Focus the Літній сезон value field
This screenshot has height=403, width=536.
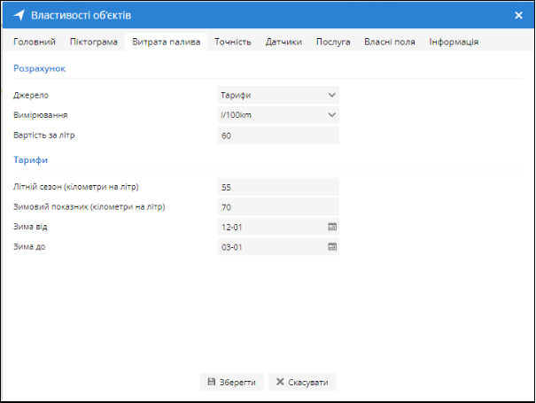278,187
